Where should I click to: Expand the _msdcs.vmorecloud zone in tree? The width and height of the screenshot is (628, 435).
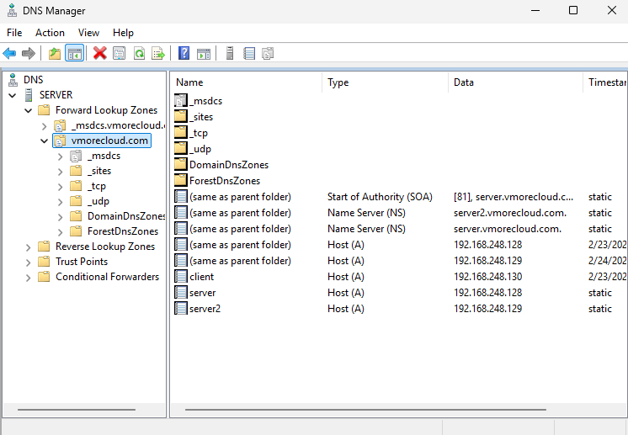point(44,126)
